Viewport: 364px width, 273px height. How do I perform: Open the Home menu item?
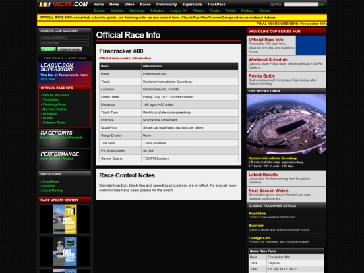[x=98, y=5]
